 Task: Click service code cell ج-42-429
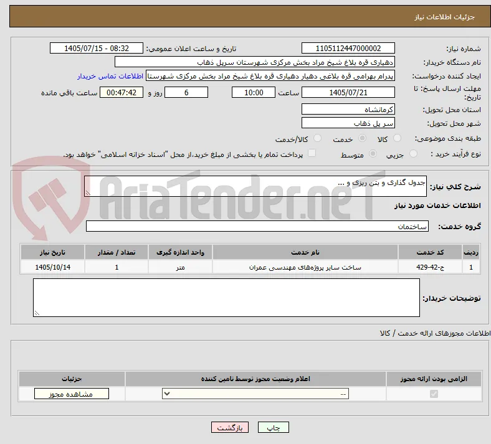[431, 267]
